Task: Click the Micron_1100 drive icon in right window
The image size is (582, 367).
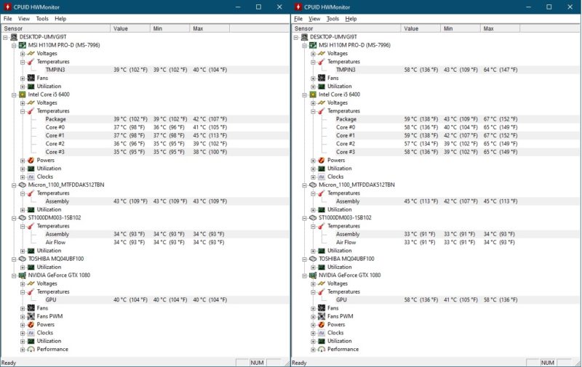Action: click(313, 185)
